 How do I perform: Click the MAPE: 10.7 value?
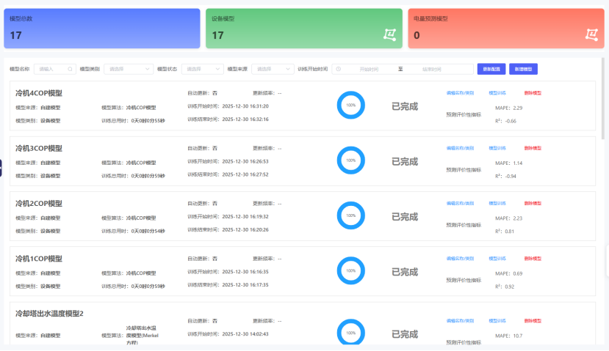tap(509, 336)
